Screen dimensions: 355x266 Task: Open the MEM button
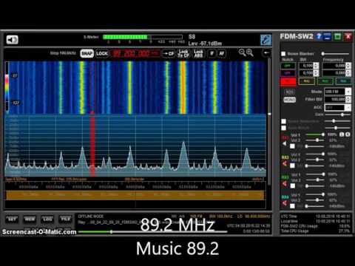pyautogui.click(x=30, y=219)
